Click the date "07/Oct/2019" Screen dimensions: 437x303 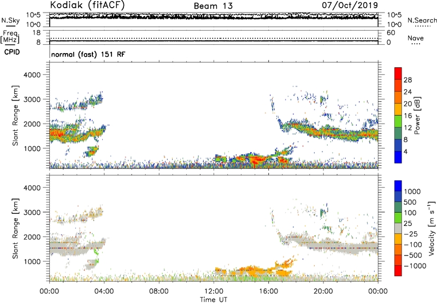point(350,5)
